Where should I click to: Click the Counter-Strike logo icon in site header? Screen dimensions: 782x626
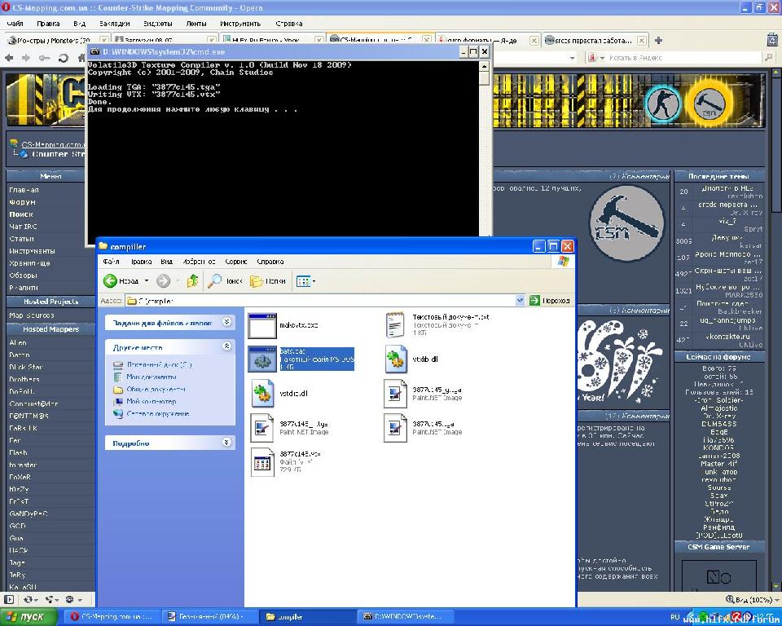coord(661,104)
